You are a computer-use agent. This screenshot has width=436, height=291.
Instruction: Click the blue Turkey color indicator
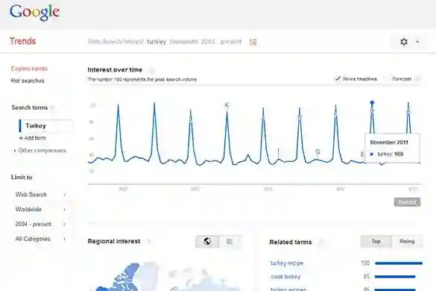click(x=19, y=125)
